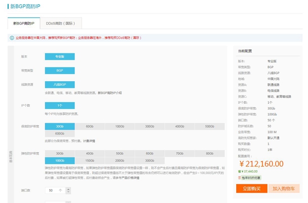Select 300Gb in the 弹性防护带宽 row
The height and width of the screenshot is (203, 308).
(150, 161)
